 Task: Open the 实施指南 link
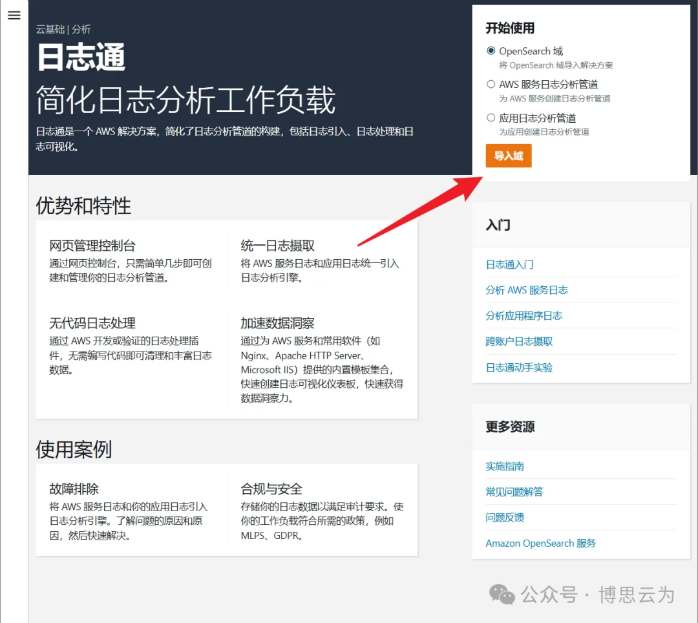point(505,467)
